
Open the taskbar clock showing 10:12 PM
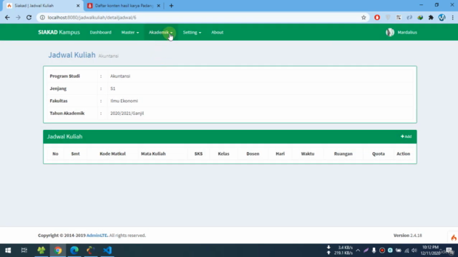[429, 251]
